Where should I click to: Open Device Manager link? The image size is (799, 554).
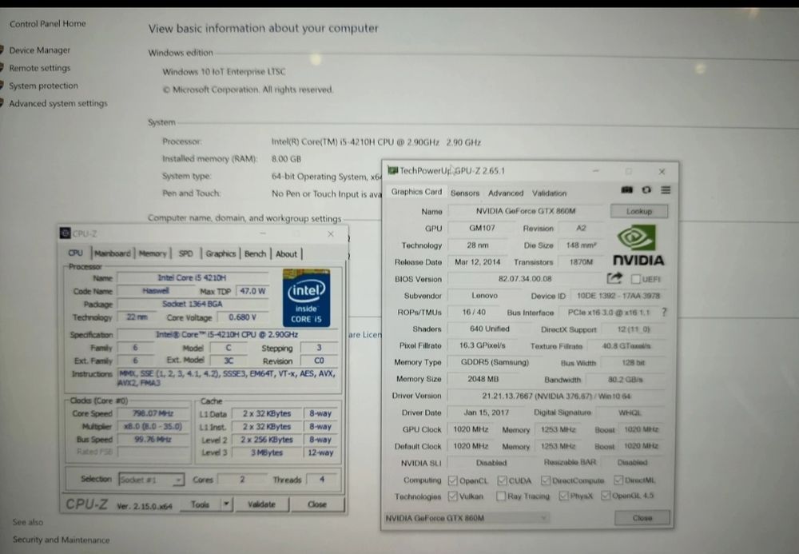(x=40, y=50)
